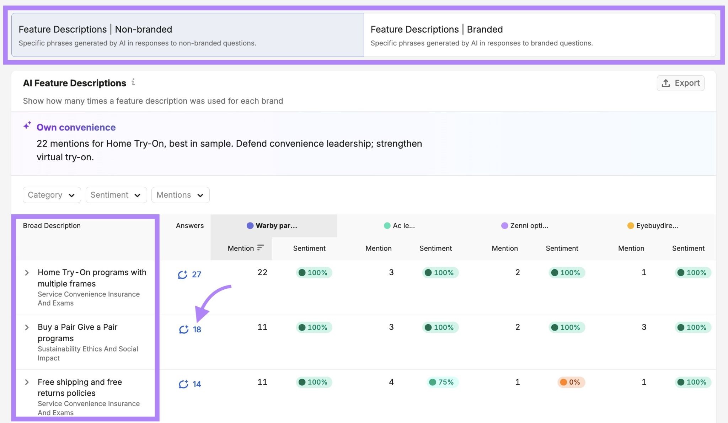Screen dimensions: 728x423
Task: Click the answers icon next to 18
Action: 183,330
